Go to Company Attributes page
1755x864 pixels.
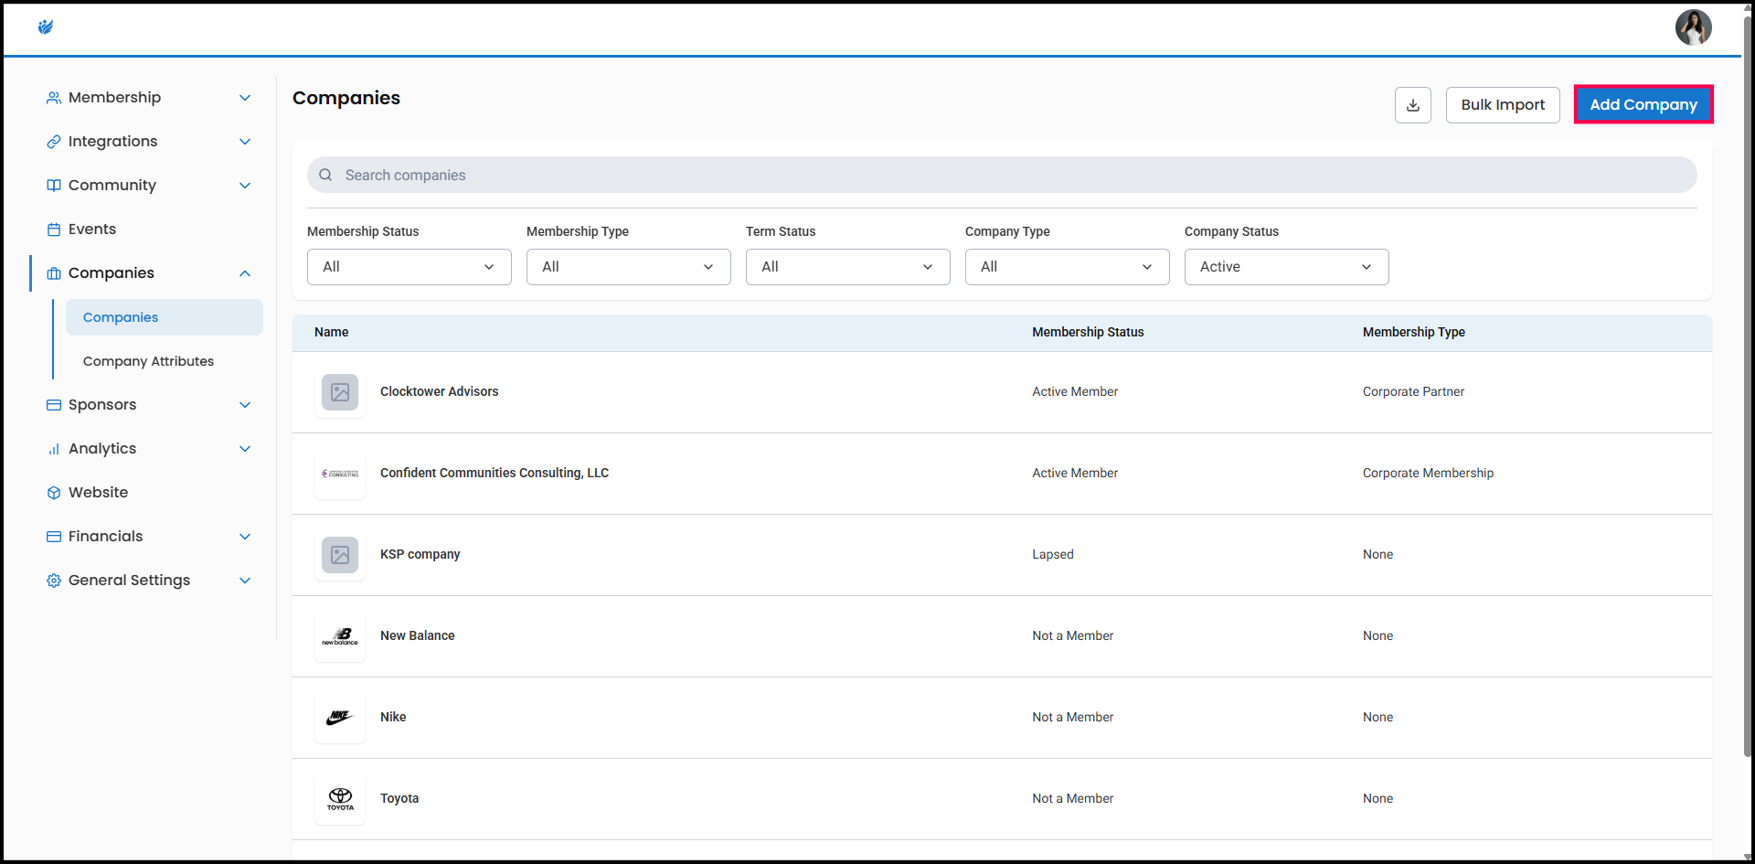click(x=148, y=361)
